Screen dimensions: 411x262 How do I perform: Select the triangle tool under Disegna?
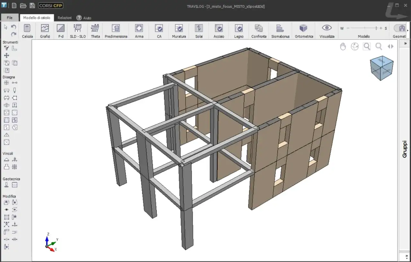[x=6, y=135]
